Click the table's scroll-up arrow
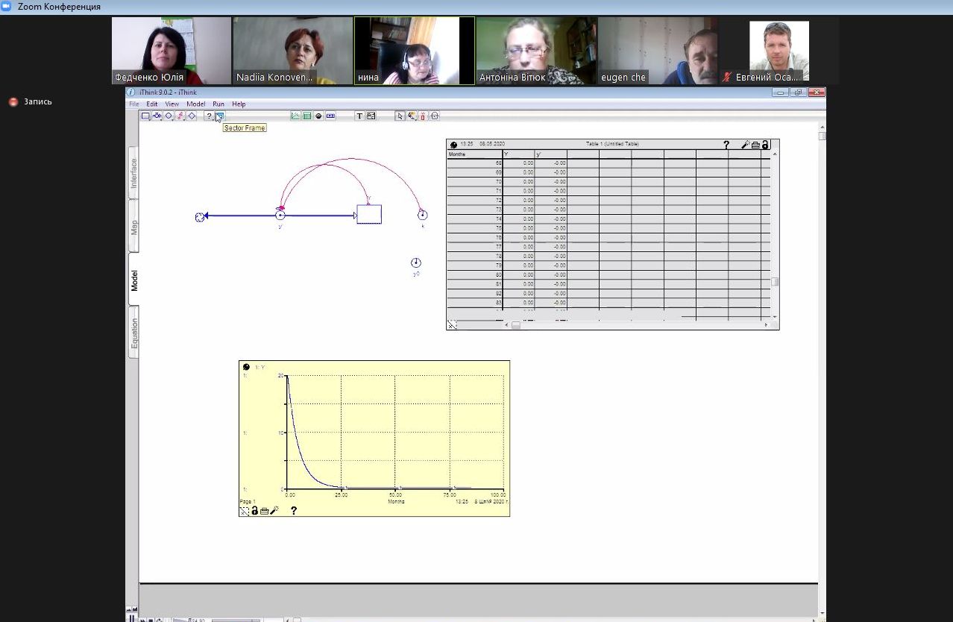The height and width of the screenshot is (622, 953). (776, 154)
